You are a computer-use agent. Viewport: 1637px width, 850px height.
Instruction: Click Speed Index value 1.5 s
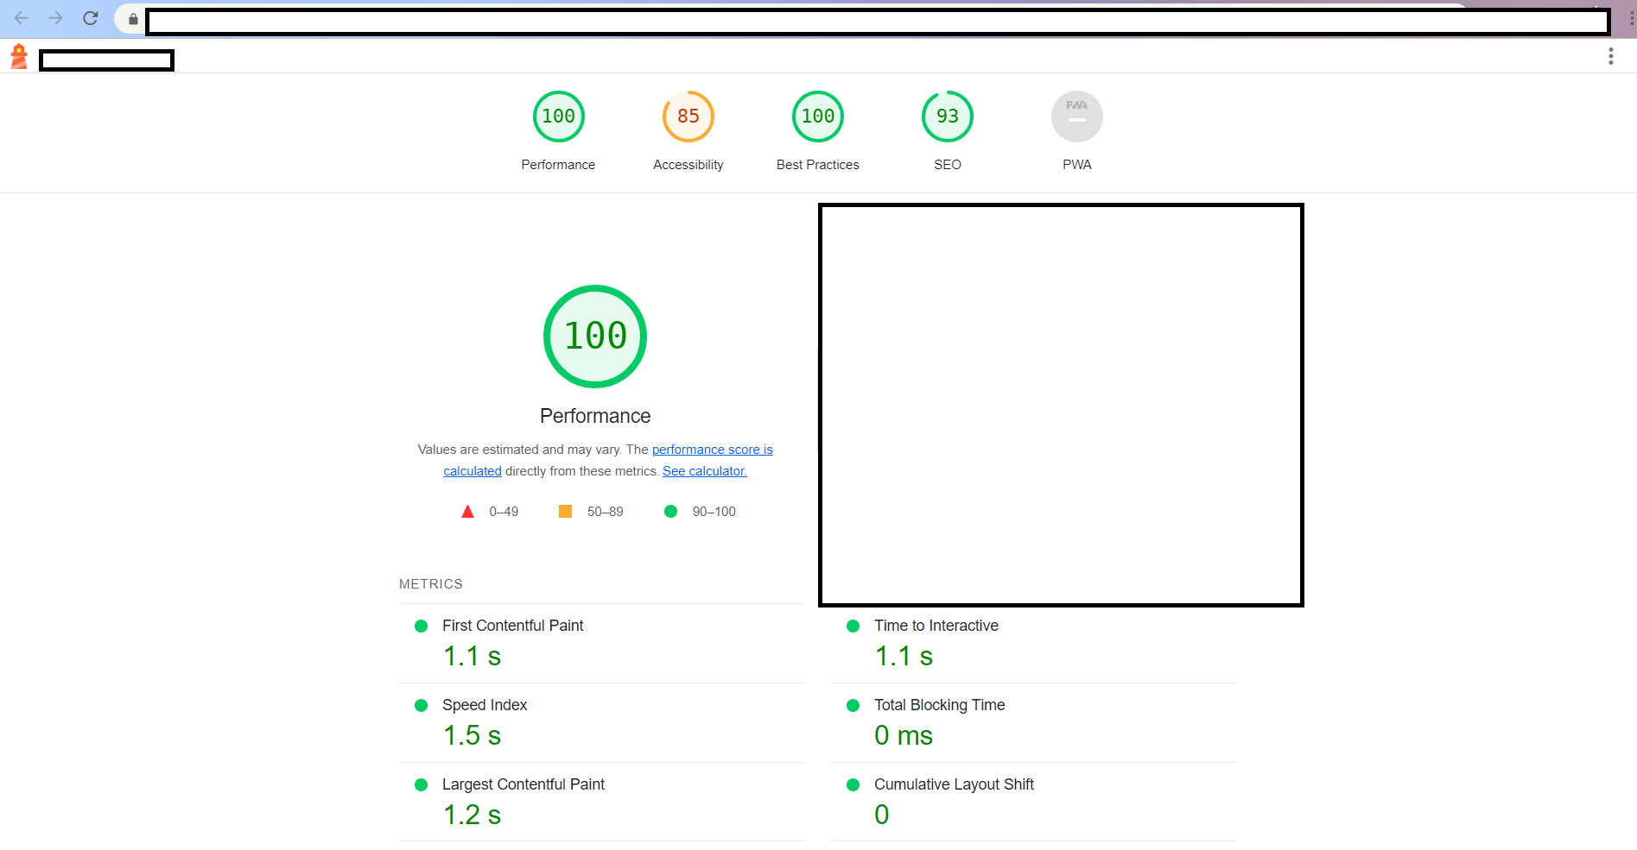pyautogui.click(x=472, y=736)
